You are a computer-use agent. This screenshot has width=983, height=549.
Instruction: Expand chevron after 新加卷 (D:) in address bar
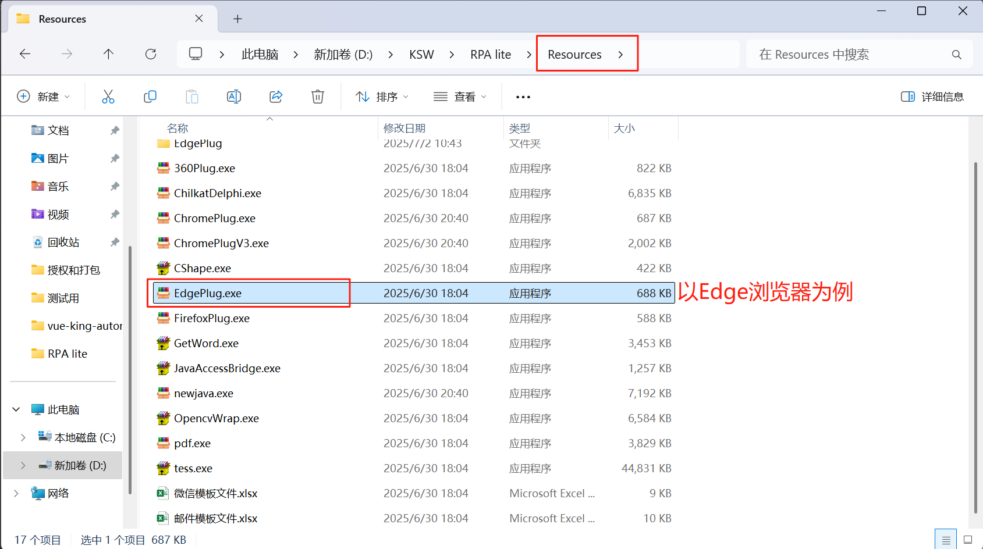391,55
